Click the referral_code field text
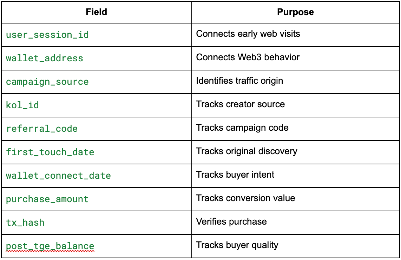The image size is (401, 260). pyautogui.click(x=42, y=129)
